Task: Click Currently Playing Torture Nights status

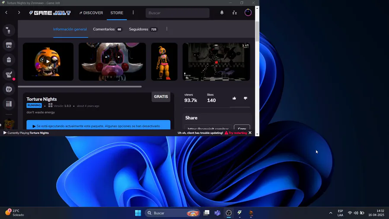Action: pos(26,133)
